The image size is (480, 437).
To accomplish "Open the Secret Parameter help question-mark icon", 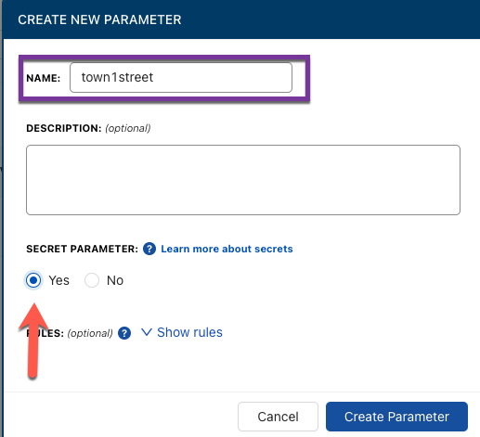I will (x=149, y=249).
